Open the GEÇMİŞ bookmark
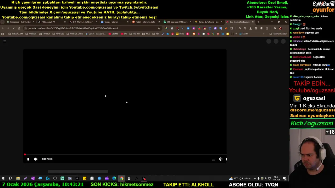 [113, 34]
